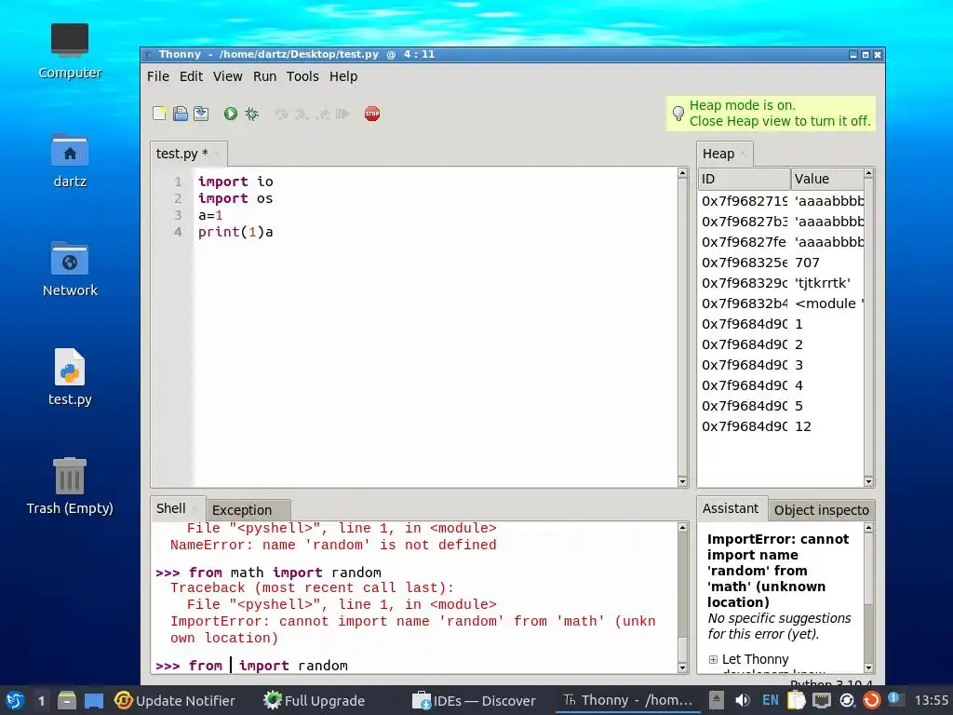The height and width of the screenshot is (715, 953).
Task: Click the greyed Step into debug icon
Action: (302, 114)
